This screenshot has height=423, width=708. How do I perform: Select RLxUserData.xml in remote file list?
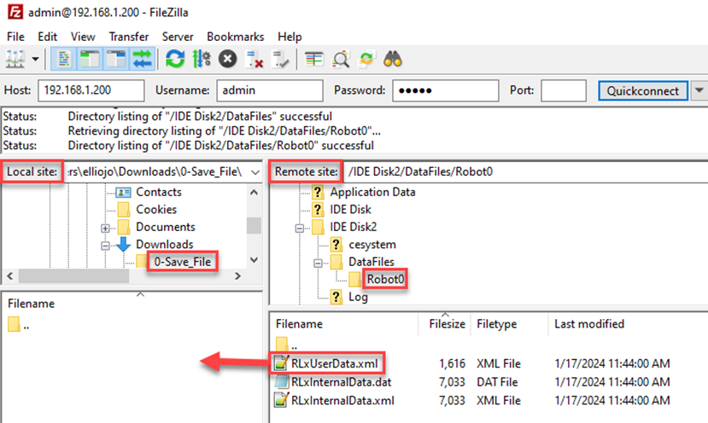336,362
